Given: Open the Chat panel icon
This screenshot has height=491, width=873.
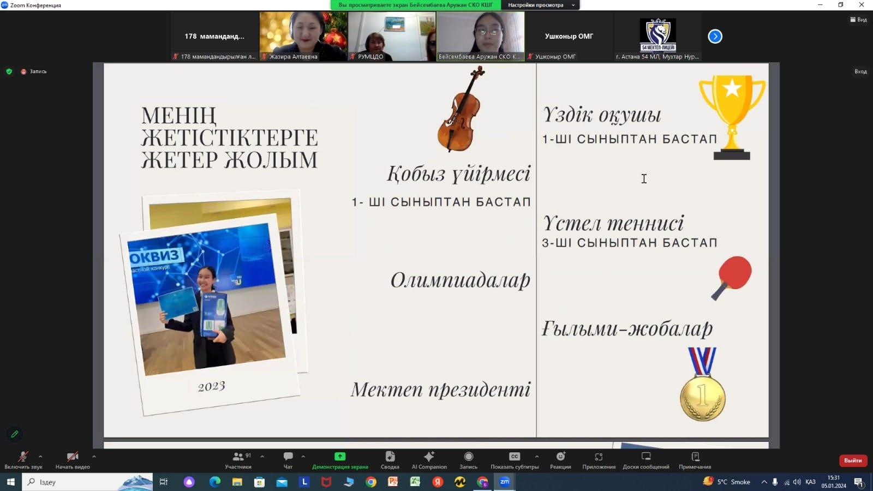Looking at the screenshot, I should tap(288, 459).
